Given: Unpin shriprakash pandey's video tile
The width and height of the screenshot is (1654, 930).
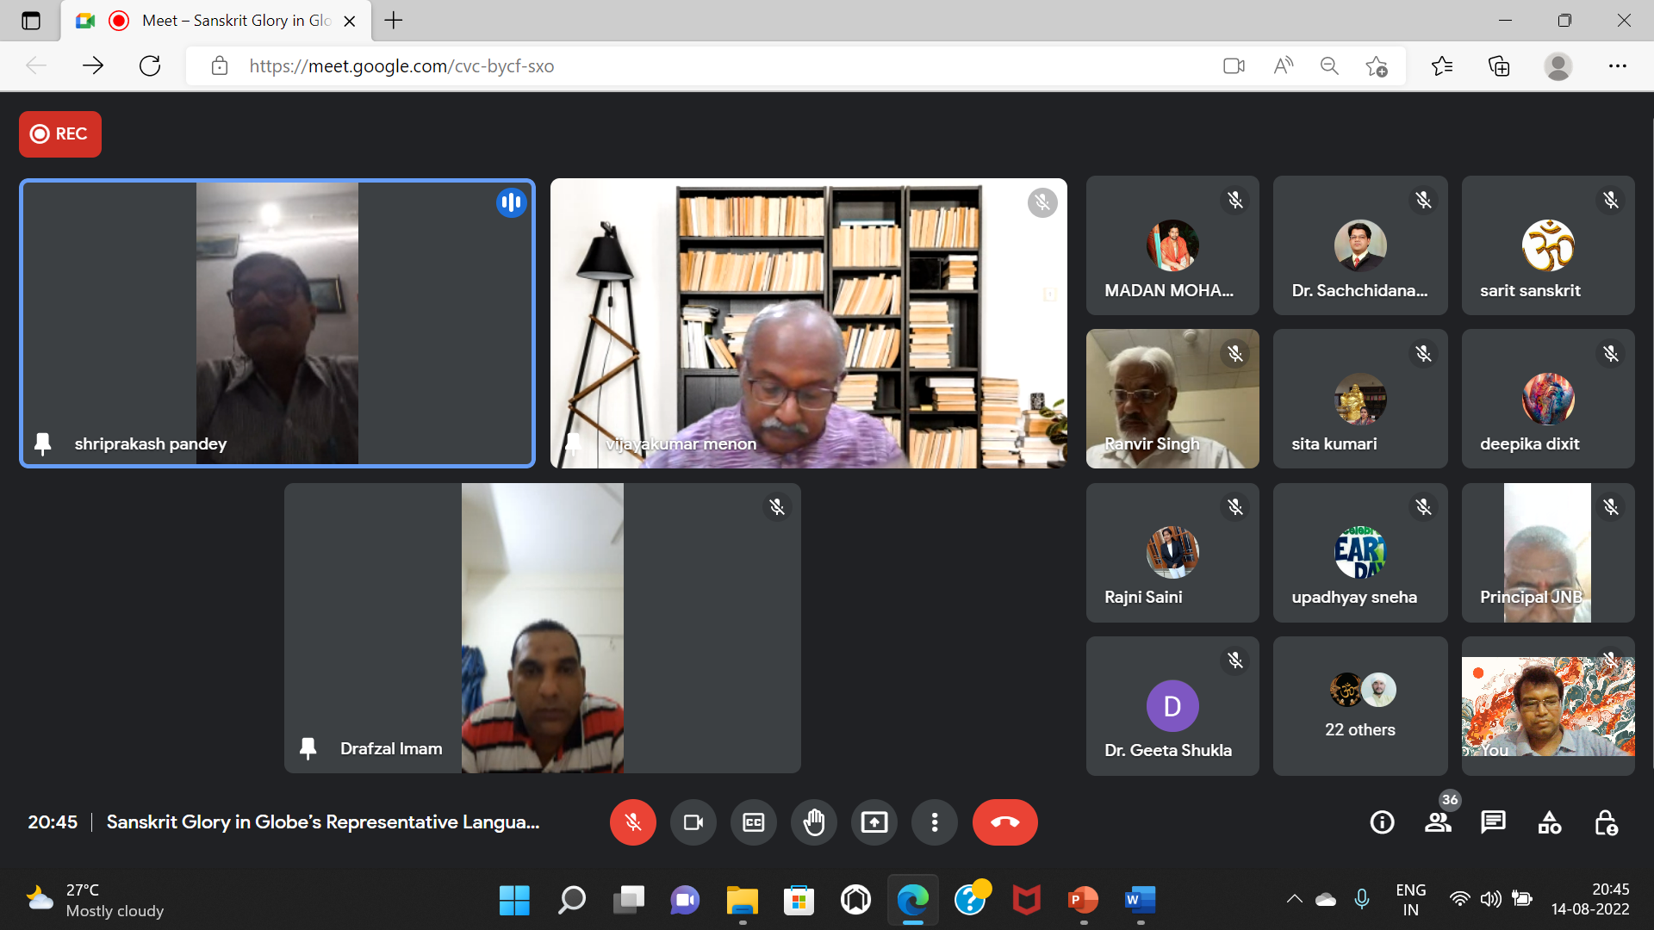Looking at the screenshot, I should click(42, 443).
